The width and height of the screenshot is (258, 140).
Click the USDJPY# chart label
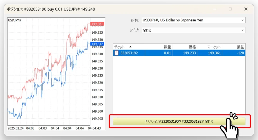15,20
